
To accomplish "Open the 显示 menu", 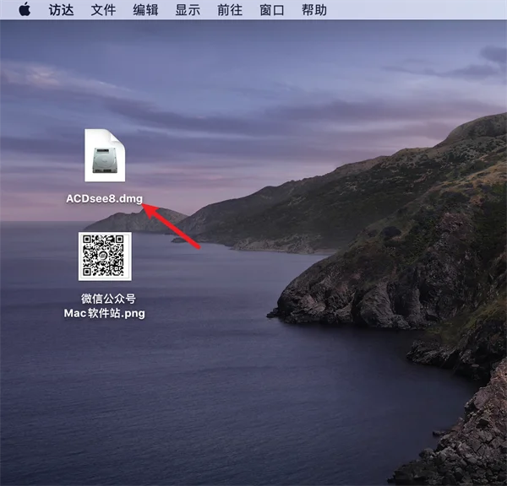I will (x=188, y=10).
